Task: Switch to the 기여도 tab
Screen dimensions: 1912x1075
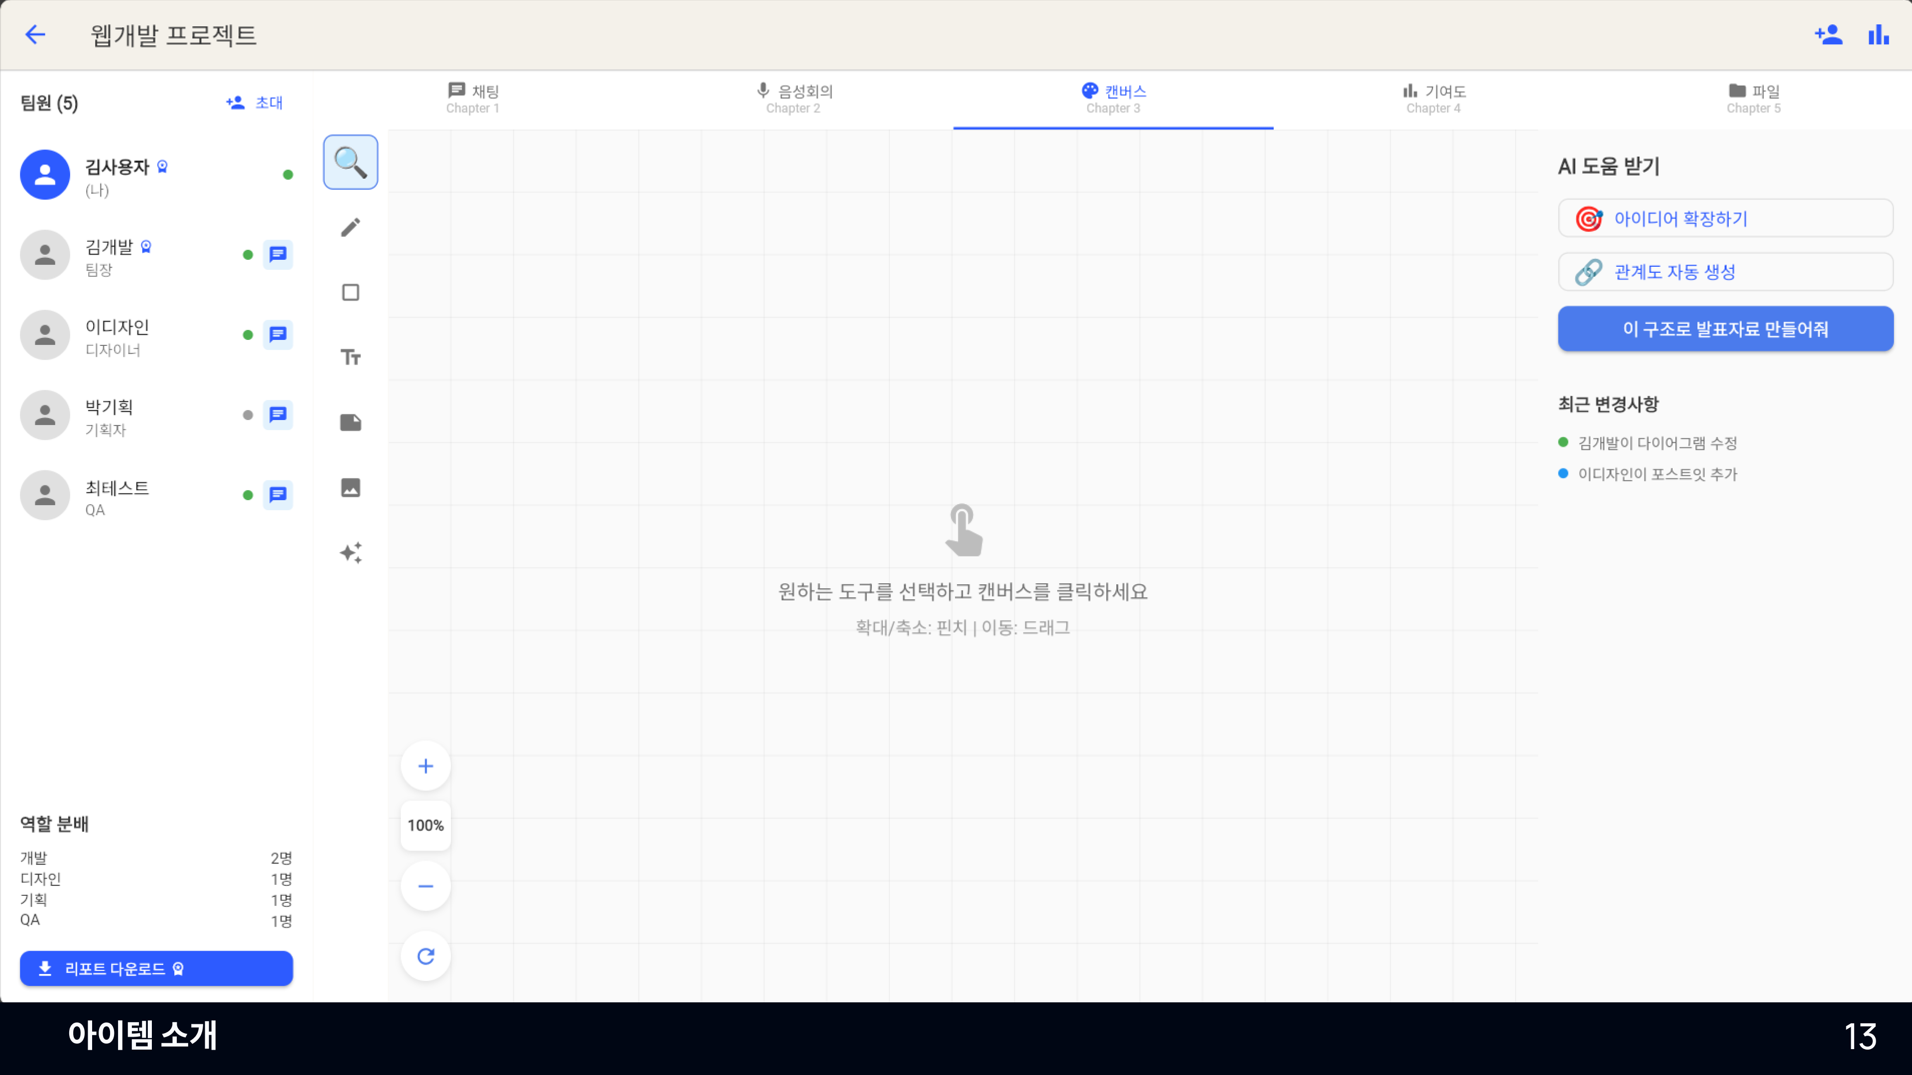Action: pyautogui.click(x=1434, y=99)
